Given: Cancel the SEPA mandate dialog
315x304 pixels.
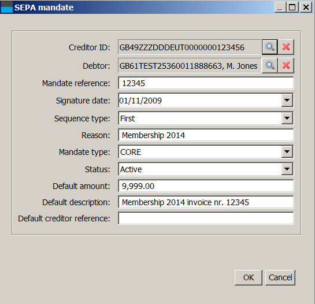Looking at the screenshot, I should coord(280,277).
